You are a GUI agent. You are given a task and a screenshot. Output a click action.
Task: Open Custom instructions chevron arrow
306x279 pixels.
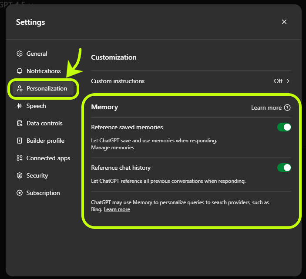[x=288, y=81]
